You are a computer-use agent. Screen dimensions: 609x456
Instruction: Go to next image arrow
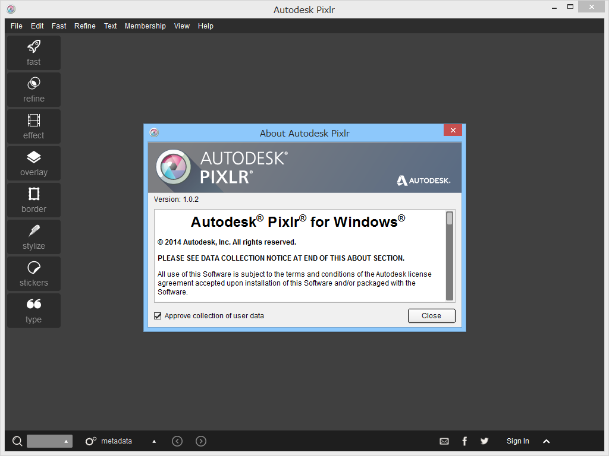pos(201,441)
